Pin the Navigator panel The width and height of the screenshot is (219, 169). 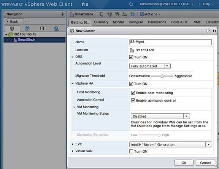point(62,14)
